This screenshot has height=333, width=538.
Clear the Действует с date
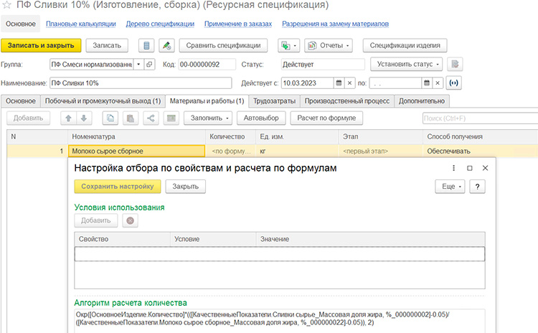coord(349,83)
